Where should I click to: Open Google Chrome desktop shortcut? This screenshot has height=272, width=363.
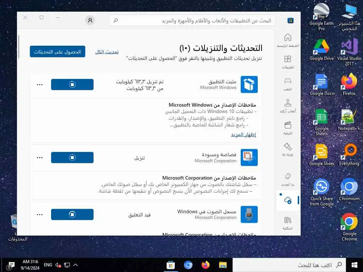pos(349,227)
